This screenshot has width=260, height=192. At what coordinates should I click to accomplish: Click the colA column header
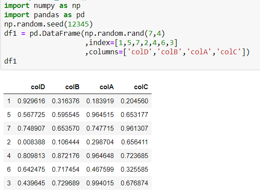[107, 87]
